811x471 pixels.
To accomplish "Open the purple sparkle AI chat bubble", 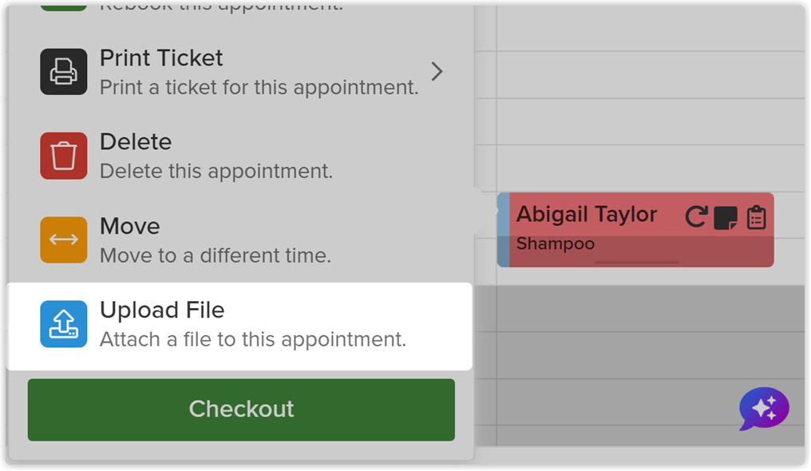I will tap(764, 409).
